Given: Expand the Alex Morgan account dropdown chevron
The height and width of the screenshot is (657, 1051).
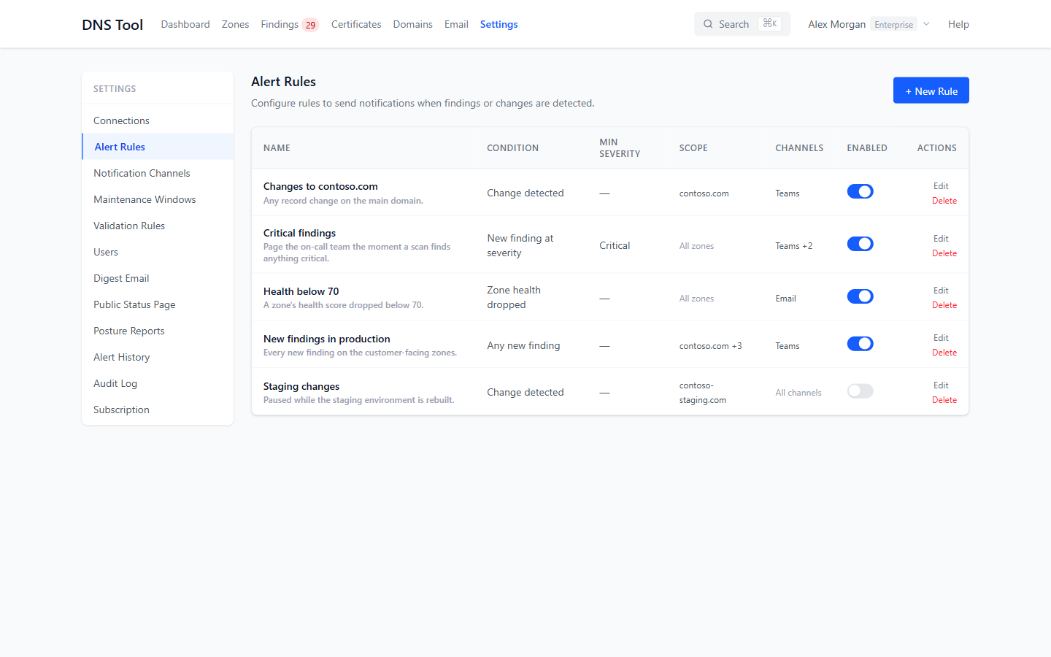Looking at the screenshot, I should point(926,24).
